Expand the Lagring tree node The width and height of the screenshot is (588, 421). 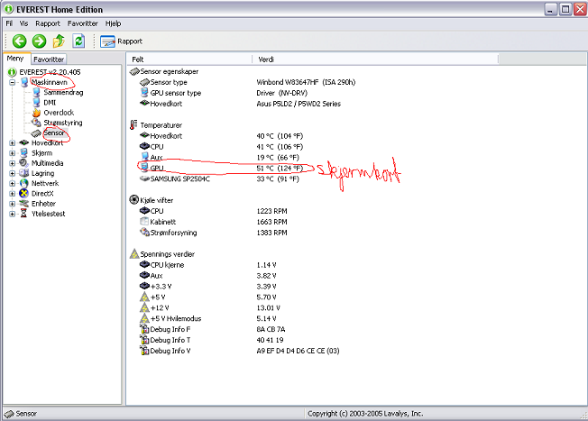click(12, 173)
